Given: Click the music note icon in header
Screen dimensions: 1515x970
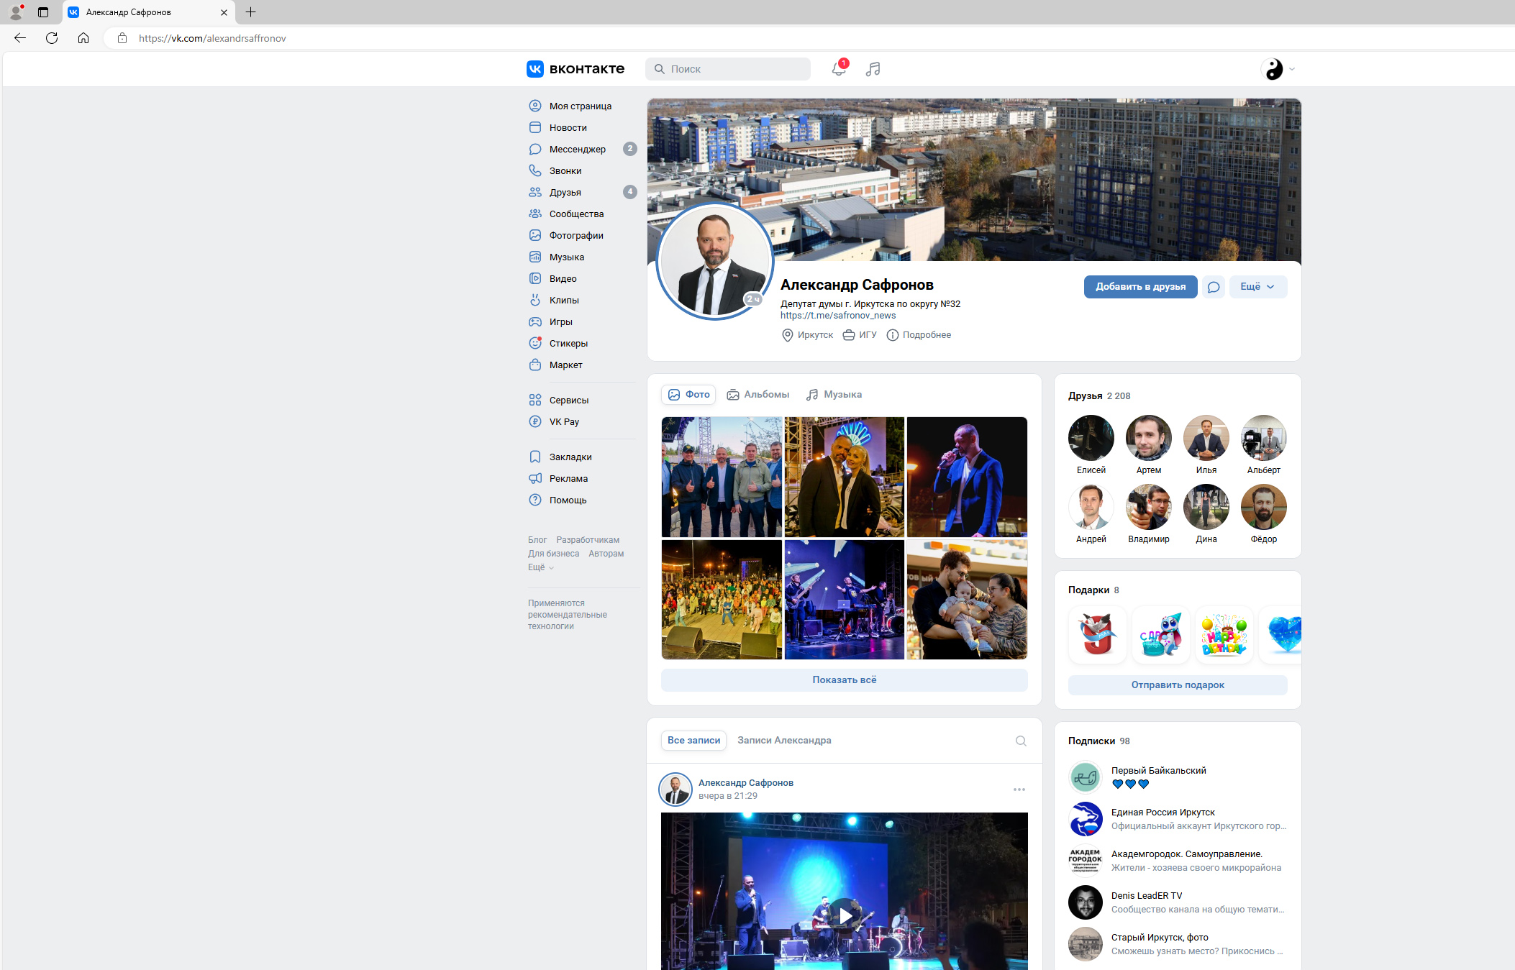Looking at the screenshot, I should coord(873,69).
